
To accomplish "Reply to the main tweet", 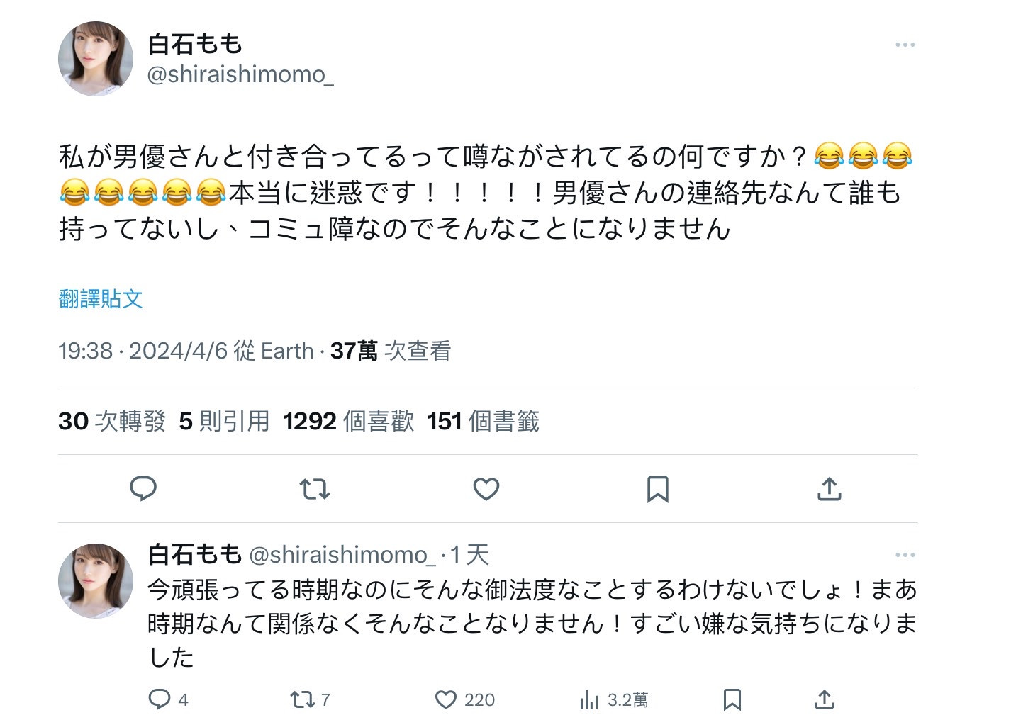I will (143, 489).
